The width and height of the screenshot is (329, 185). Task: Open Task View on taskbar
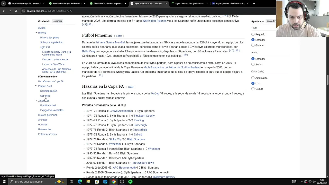click(71, 182)
